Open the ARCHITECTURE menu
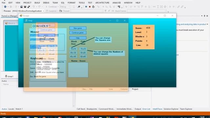Image resolution: width=210 pixels, height=118 pixels. tap(102, 3)
